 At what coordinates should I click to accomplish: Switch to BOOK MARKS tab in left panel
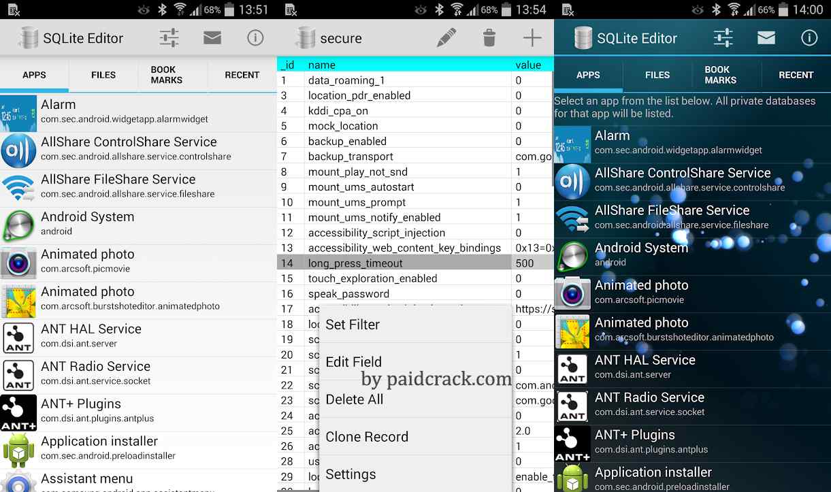(x=173, y=75)
